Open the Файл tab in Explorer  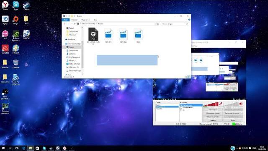[x=66, y=20]
